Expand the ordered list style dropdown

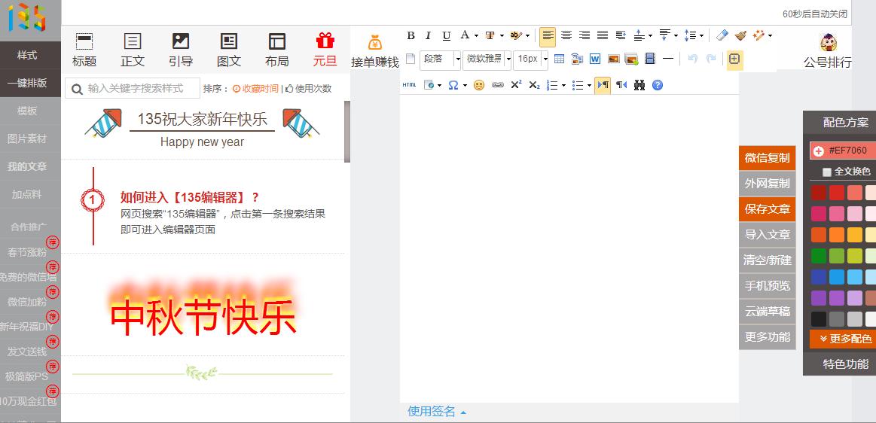[563, 85]
